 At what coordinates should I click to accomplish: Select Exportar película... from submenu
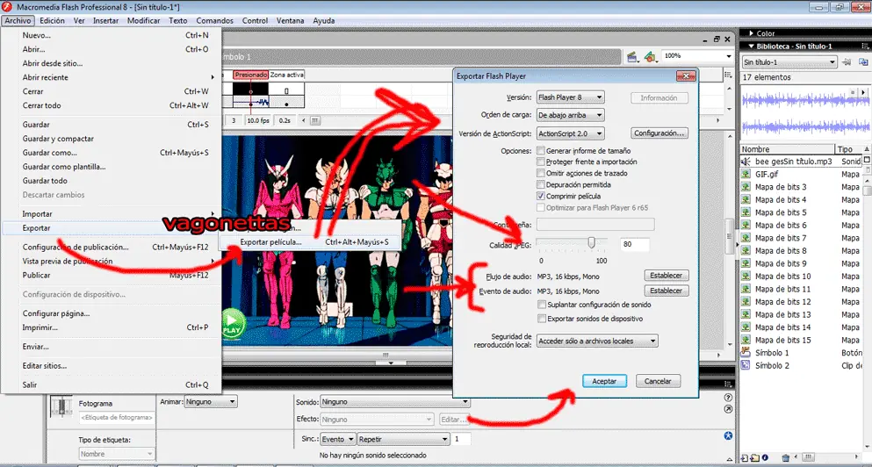(310, 242)
